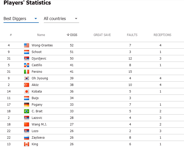Sort table by RECEPTIONS header

click(162, 35)
